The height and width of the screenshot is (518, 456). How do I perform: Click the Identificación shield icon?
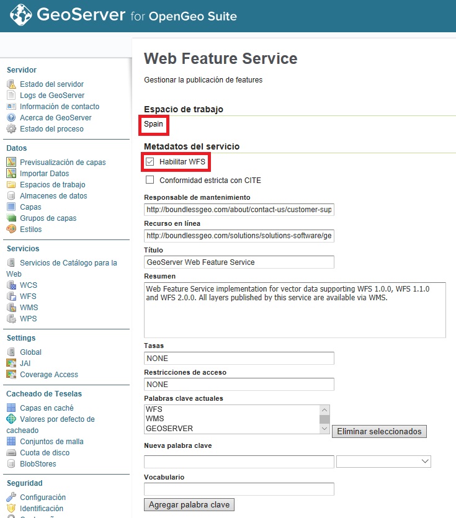11,509
